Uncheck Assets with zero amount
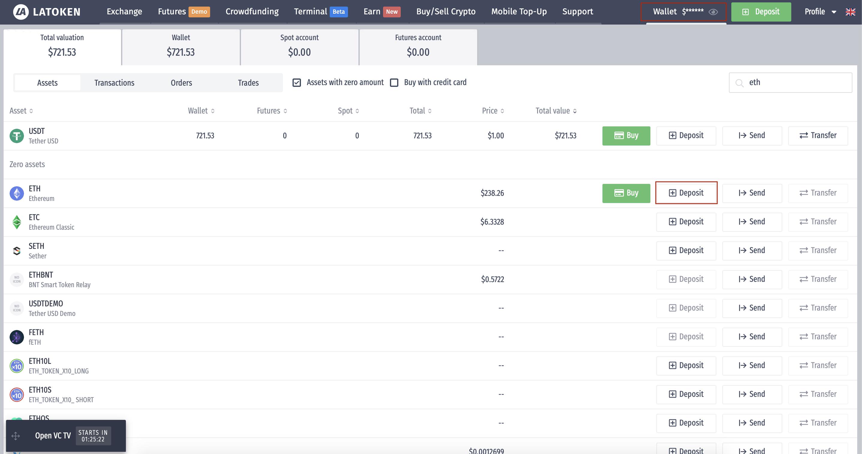 [296, 83]
